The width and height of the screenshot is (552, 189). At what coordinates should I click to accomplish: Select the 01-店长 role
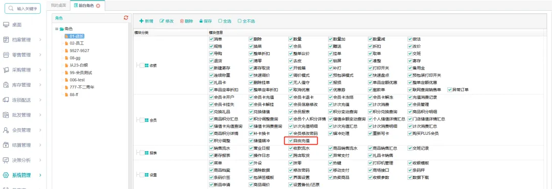(77, 36)
